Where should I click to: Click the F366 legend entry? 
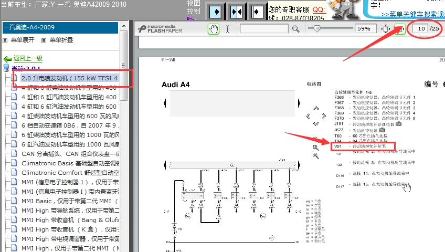point(375,97)
